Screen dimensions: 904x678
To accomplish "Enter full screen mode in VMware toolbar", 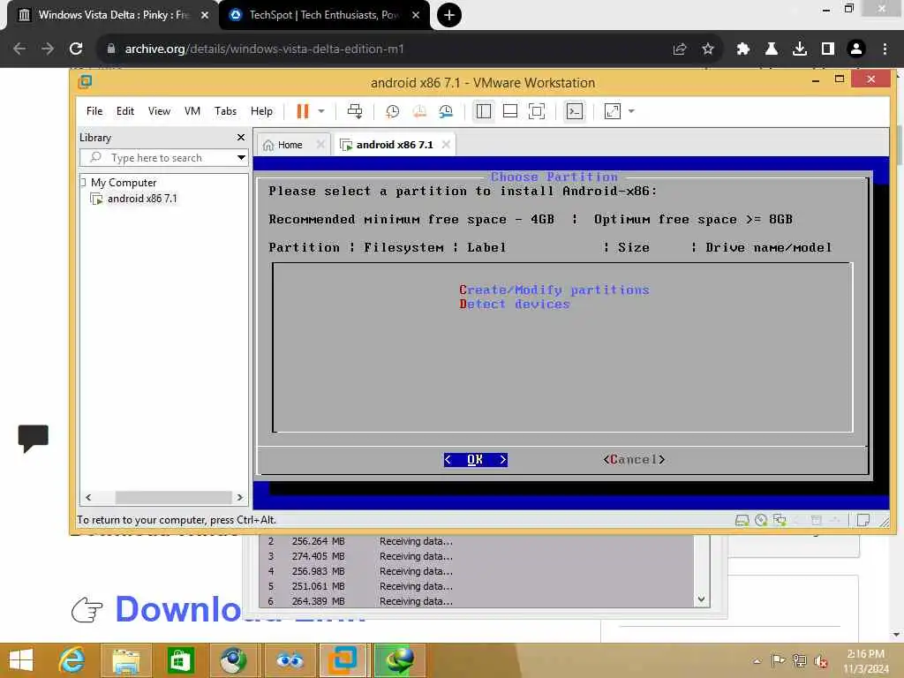I will click(x=537, y=111).
